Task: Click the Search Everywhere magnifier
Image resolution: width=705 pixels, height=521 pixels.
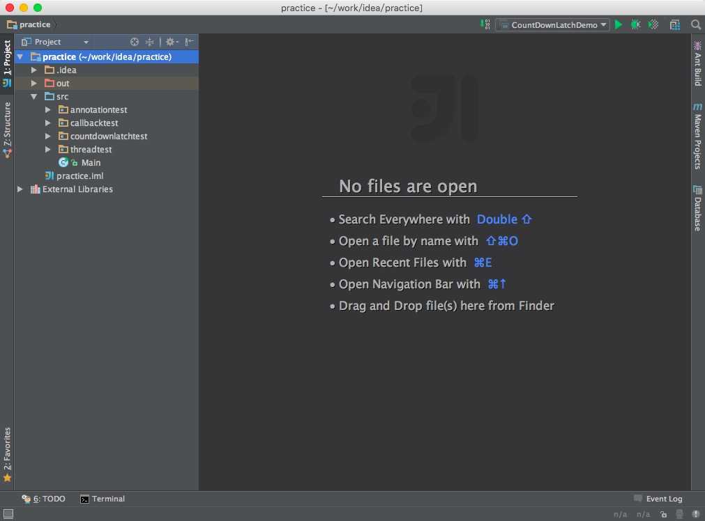Action: point(695,24)
